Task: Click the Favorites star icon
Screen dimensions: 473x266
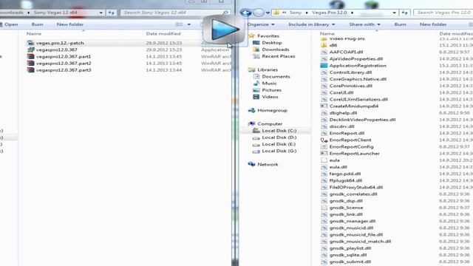Action: pyautogui.click(x=251, y=36)
